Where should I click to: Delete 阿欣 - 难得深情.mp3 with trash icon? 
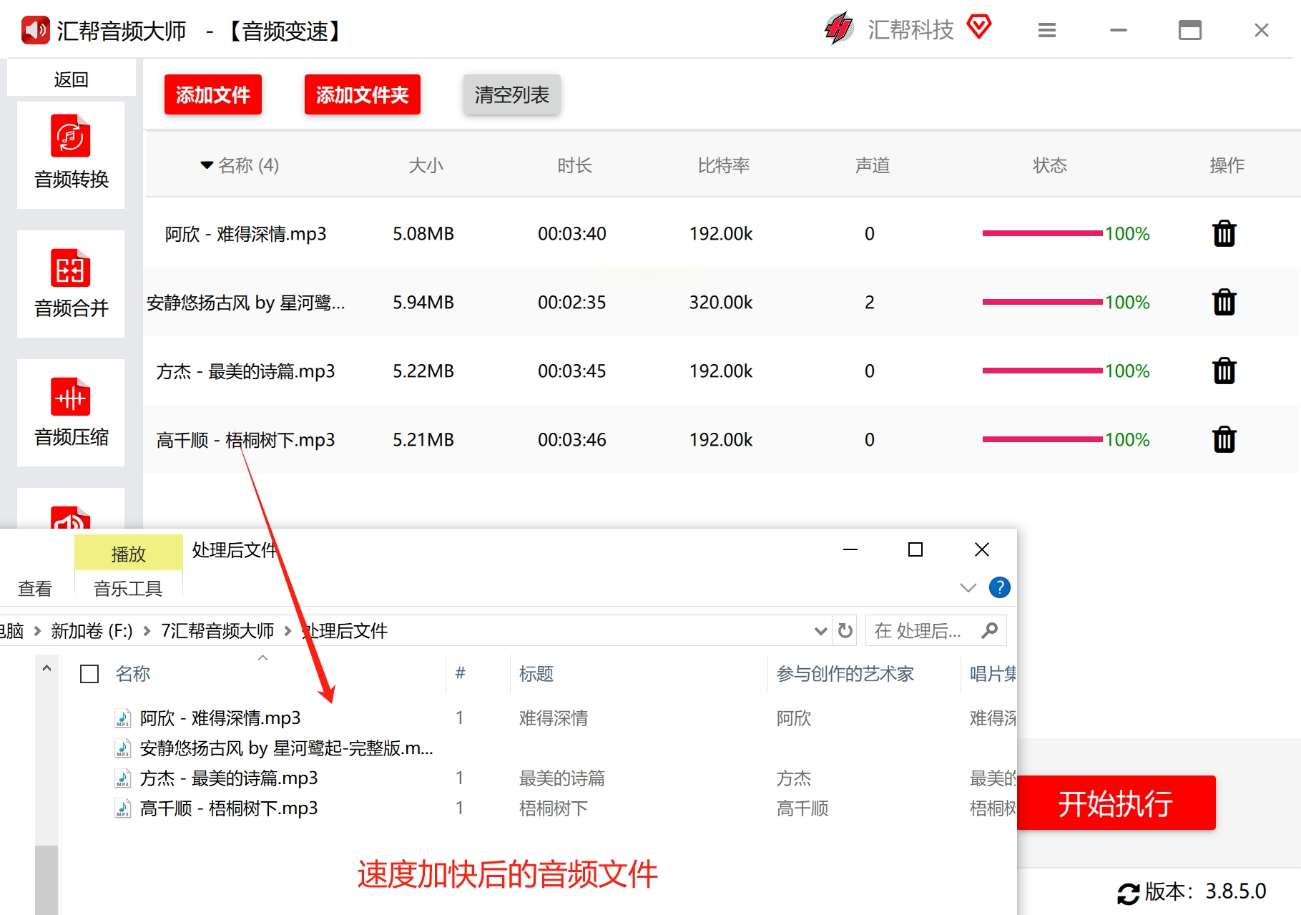tap(1224, 234)
